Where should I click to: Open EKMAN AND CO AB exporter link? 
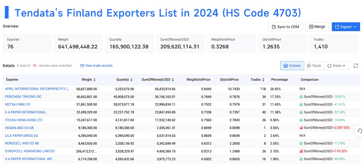tap(19, 128)
